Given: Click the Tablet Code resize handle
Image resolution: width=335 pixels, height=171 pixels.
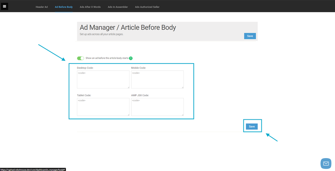Looking at the screenshot, I should (128, 115).
